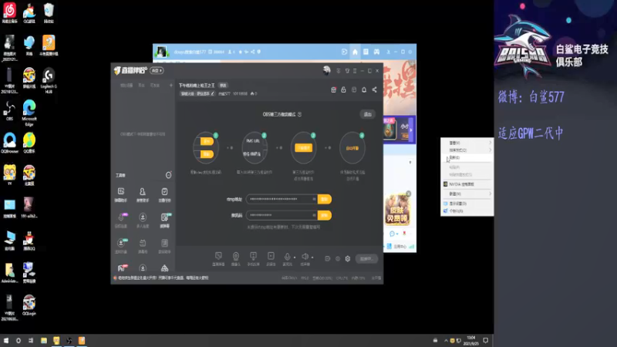The image size is (617, 347).
Task: Click the 退出 button for OBS mode
Action: 368,114
